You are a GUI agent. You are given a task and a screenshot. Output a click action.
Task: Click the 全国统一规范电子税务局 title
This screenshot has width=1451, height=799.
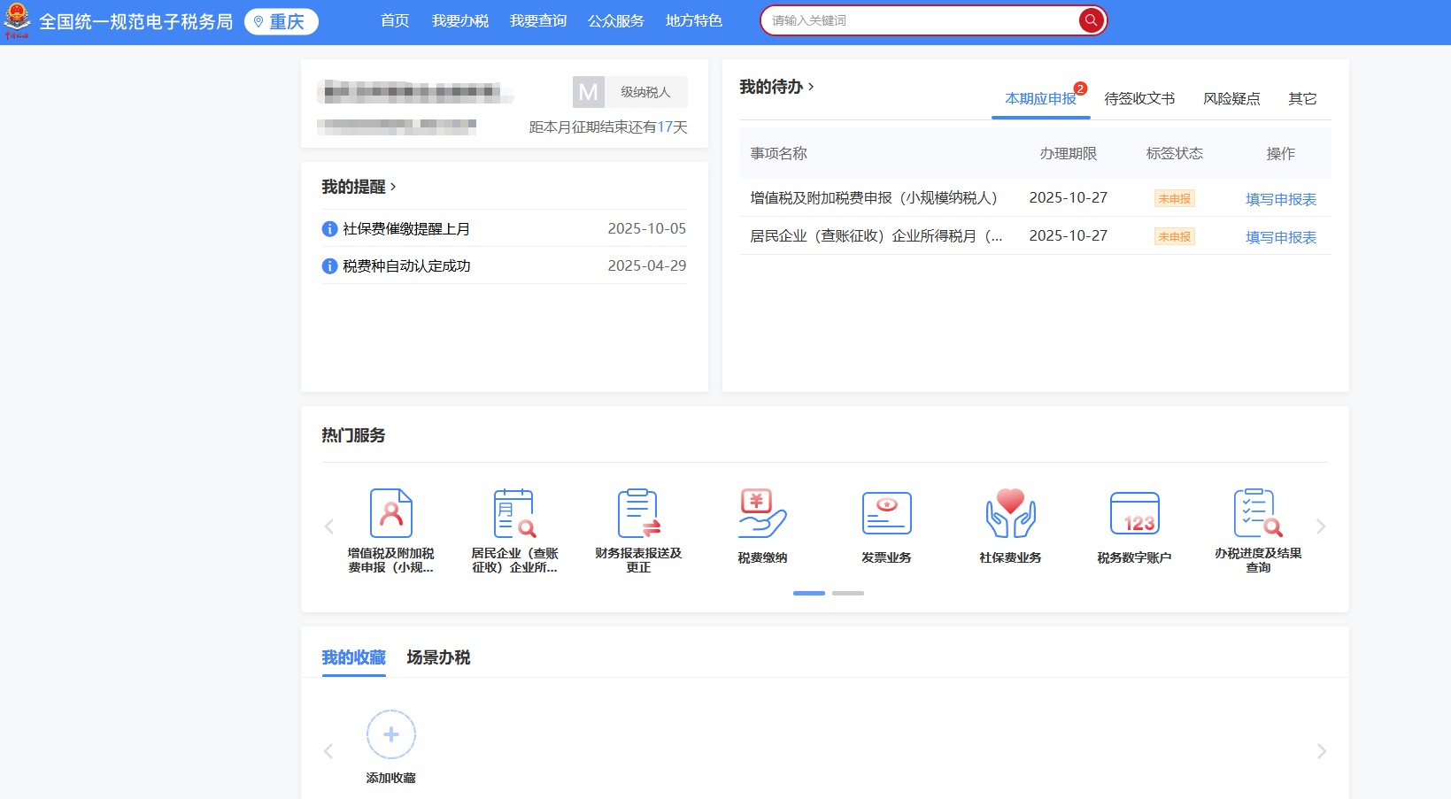(x=136, y=22)
